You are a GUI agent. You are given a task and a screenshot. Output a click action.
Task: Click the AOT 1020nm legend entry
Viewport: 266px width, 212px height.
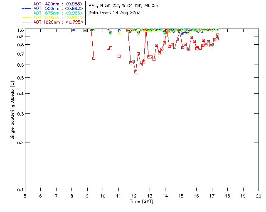[x=52, y=22]
